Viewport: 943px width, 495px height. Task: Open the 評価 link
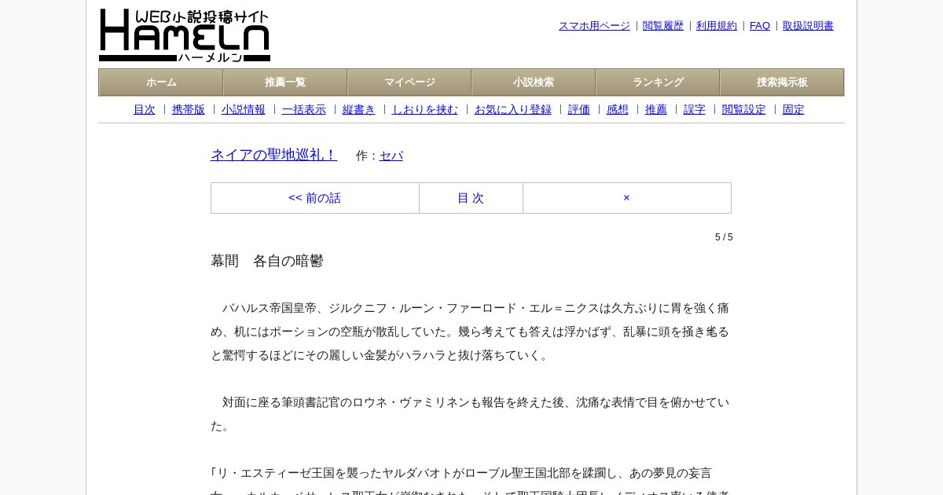click(579, 110)
